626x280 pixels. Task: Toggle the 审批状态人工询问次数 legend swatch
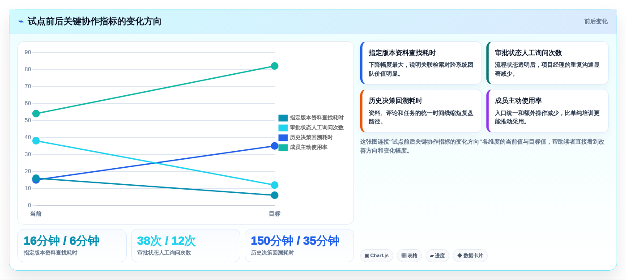[283, 128]
